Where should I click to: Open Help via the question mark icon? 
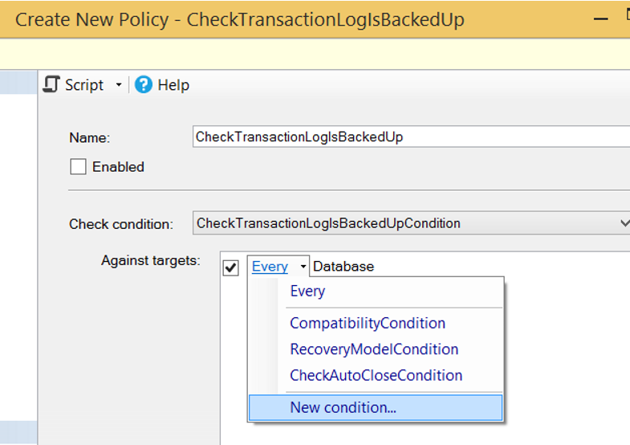point(144,85)
